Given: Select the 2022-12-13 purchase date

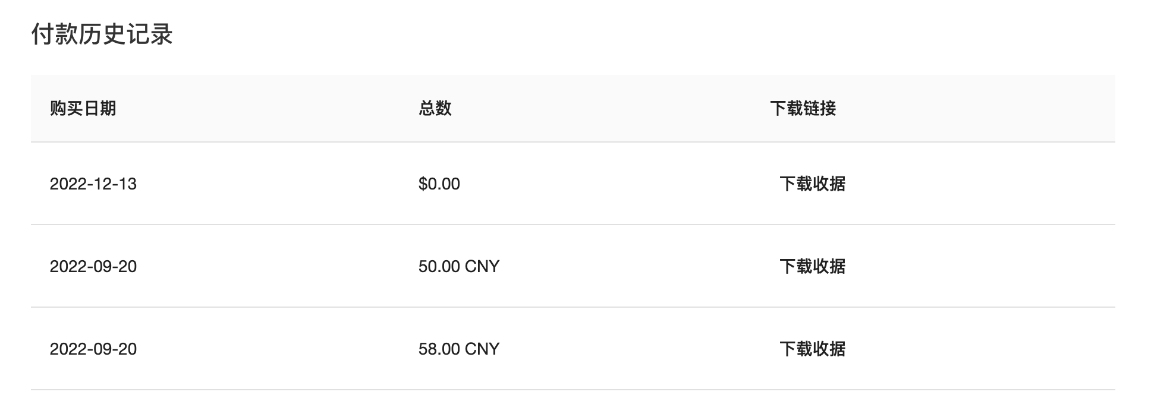Looking at the screenshot, I should pyautogui.click(x=93, y=184).
